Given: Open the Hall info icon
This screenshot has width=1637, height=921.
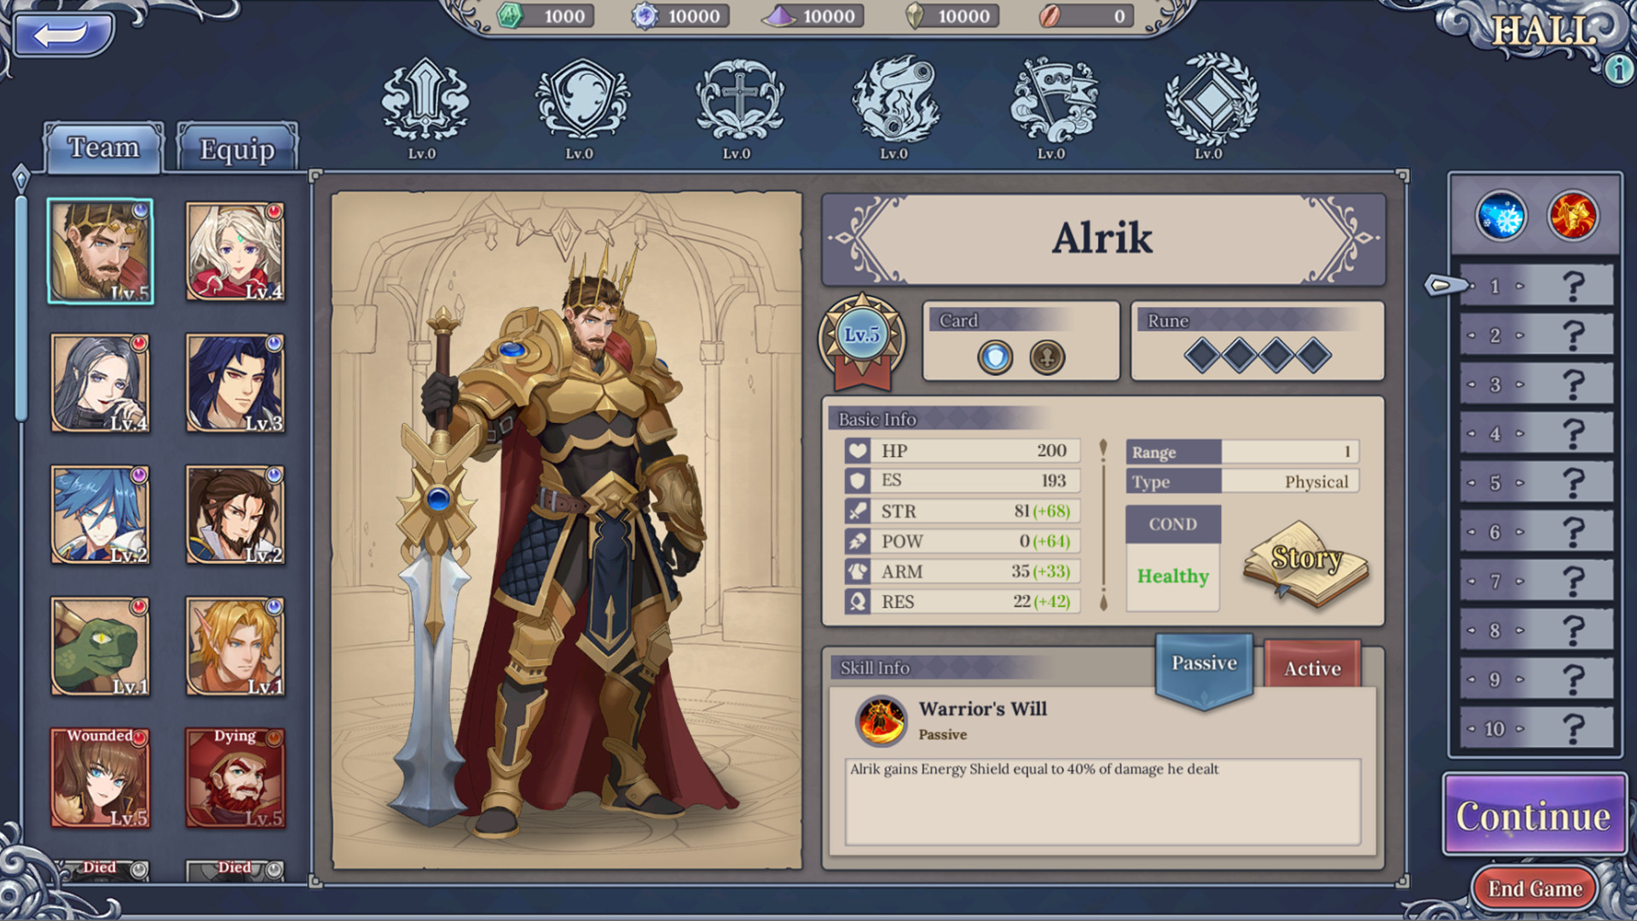Looking at the screenshot, I should coord(1617,68).
